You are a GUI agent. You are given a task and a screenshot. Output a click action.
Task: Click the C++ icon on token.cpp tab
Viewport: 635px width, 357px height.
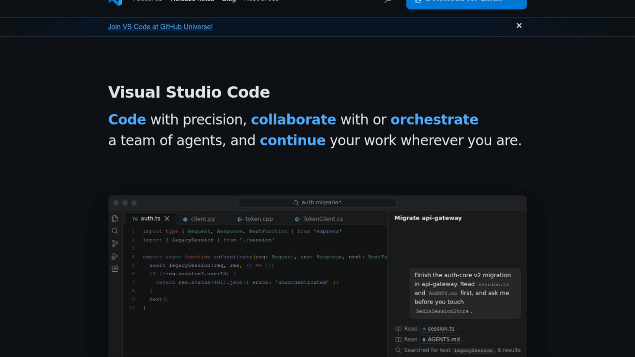(x=240, y=219)
